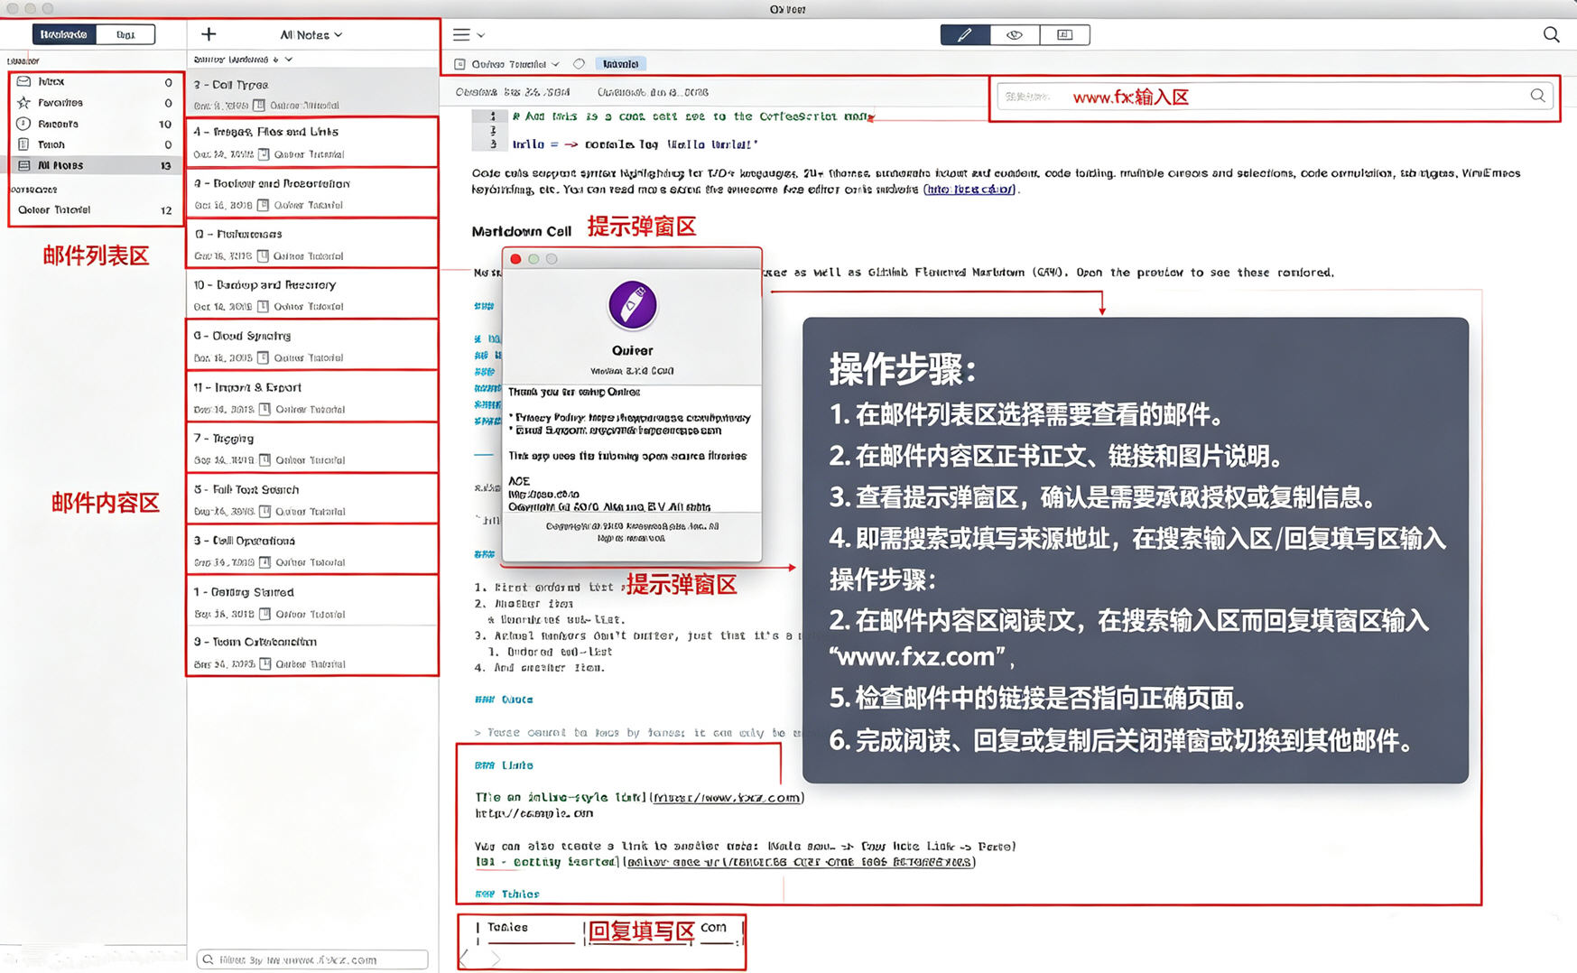Click the quiver-note-url Getting Started link

[x=799, y=862]
